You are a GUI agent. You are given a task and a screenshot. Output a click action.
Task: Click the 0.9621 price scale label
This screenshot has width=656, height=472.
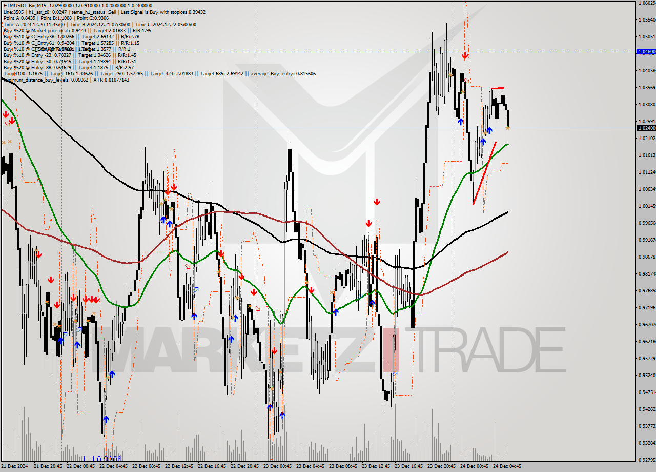click(x=647, y=341)
